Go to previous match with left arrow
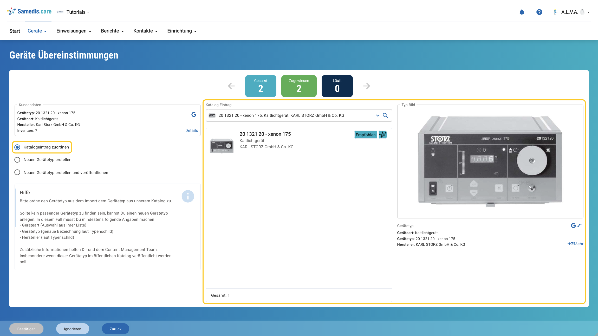The height and width of the screenshot is (336, 598). click(x=231, y=86)
